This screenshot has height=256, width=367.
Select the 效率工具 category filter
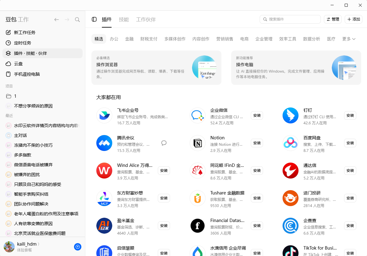(x=288, y=39)
